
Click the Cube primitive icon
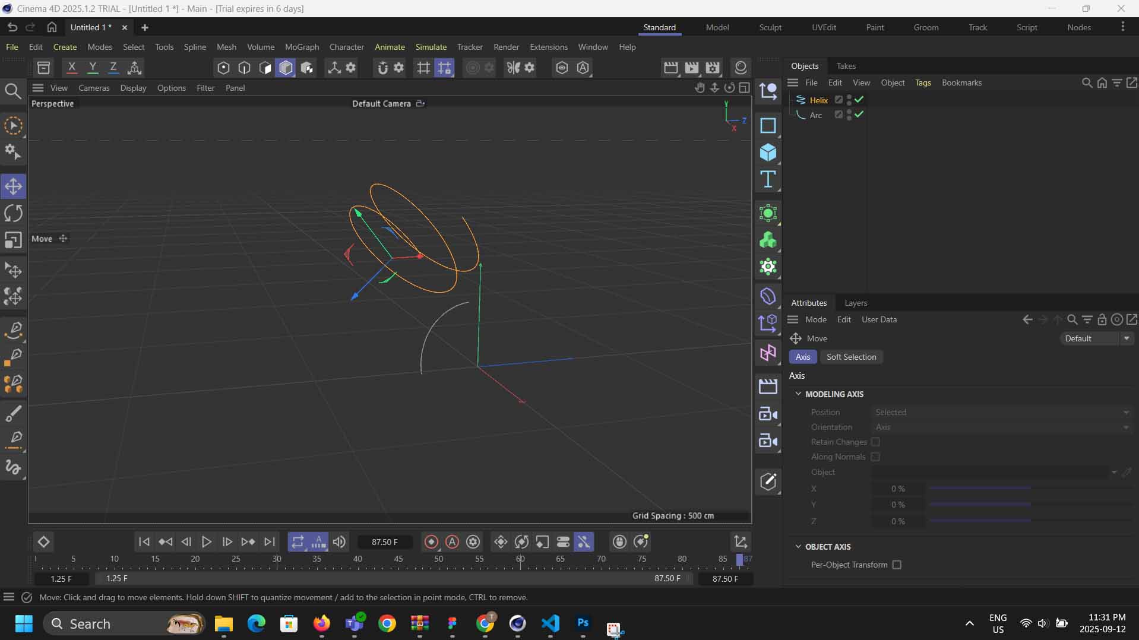click(x=768, y=153)
